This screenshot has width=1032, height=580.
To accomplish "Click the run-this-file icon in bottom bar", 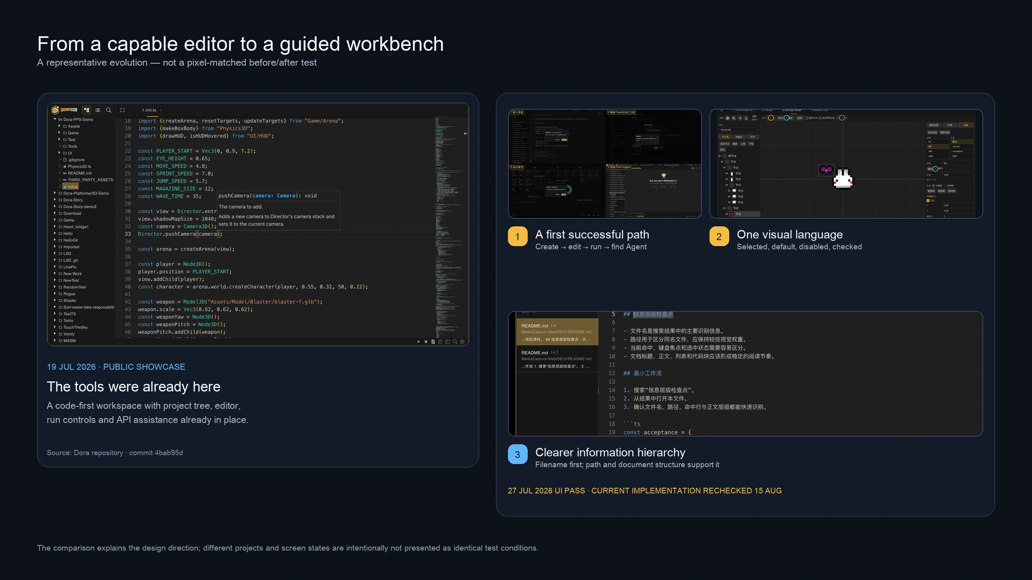I will [x=433, y=342].
